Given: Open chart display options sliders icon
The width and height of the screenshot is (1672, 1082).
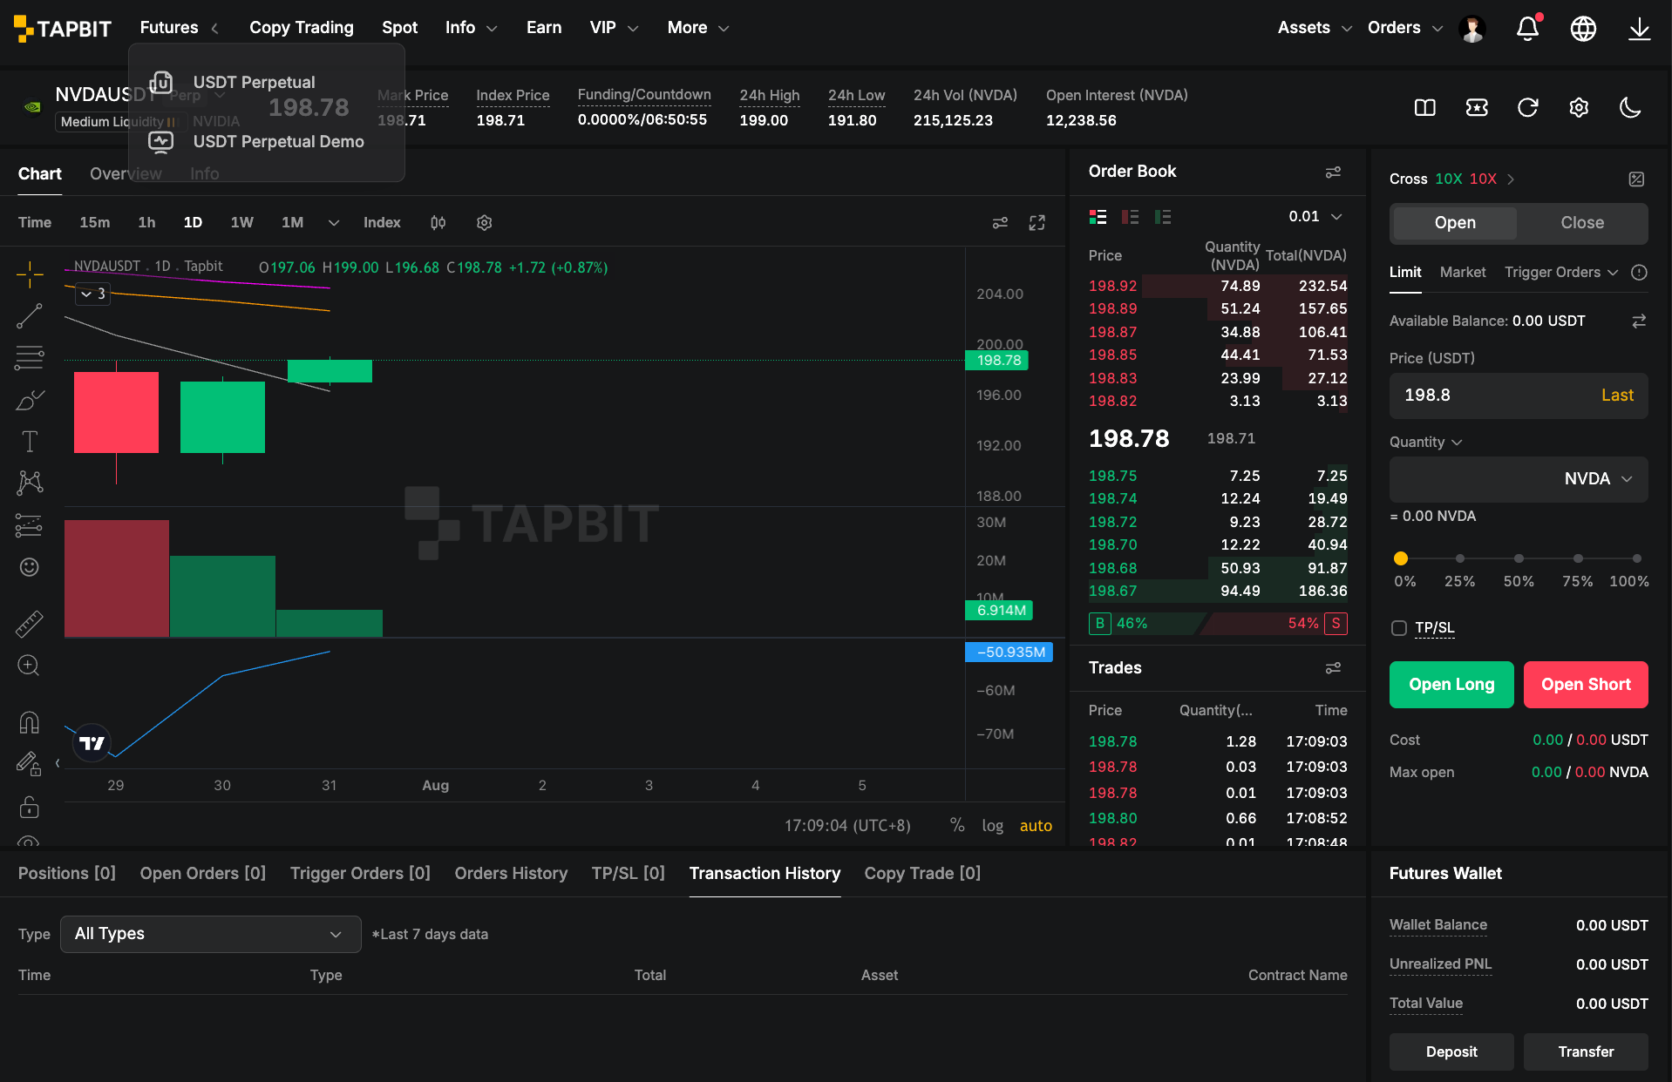Looking at the screenshot, I should pyautogui.click(x=1000, y=223).
